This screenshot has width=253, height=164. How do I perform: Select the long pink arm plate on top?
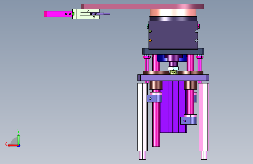click(x=142, y=6)
